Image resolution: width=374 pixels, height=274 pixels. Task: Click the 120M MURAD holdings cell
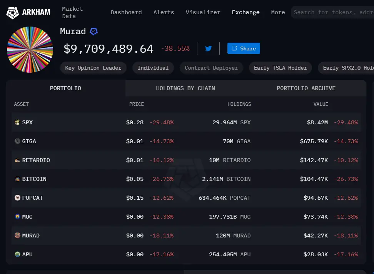pyautogui.click(x=233, y=236)
